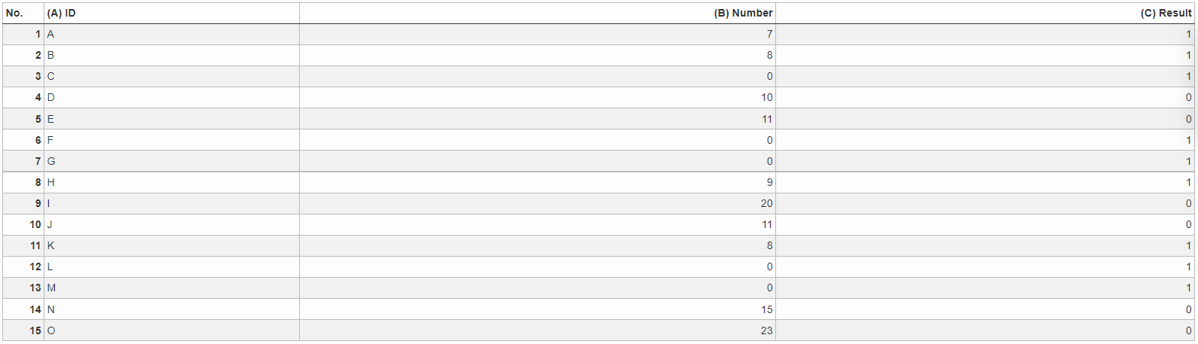This screenshot has width=1198, height=344.
Task: Click ID cell containing K
Action: (x=172, y=245)
